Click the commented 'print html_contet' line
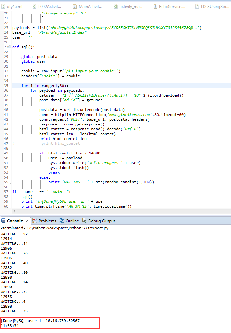 [61, 143]
